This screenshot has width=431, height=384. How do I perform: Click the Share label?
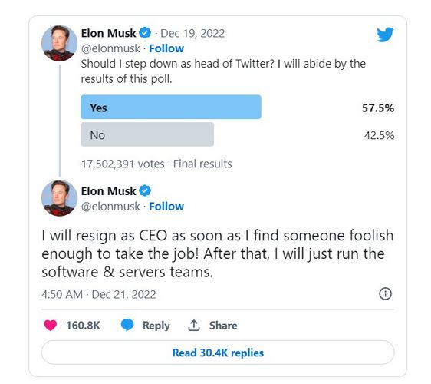click(223, 326)
